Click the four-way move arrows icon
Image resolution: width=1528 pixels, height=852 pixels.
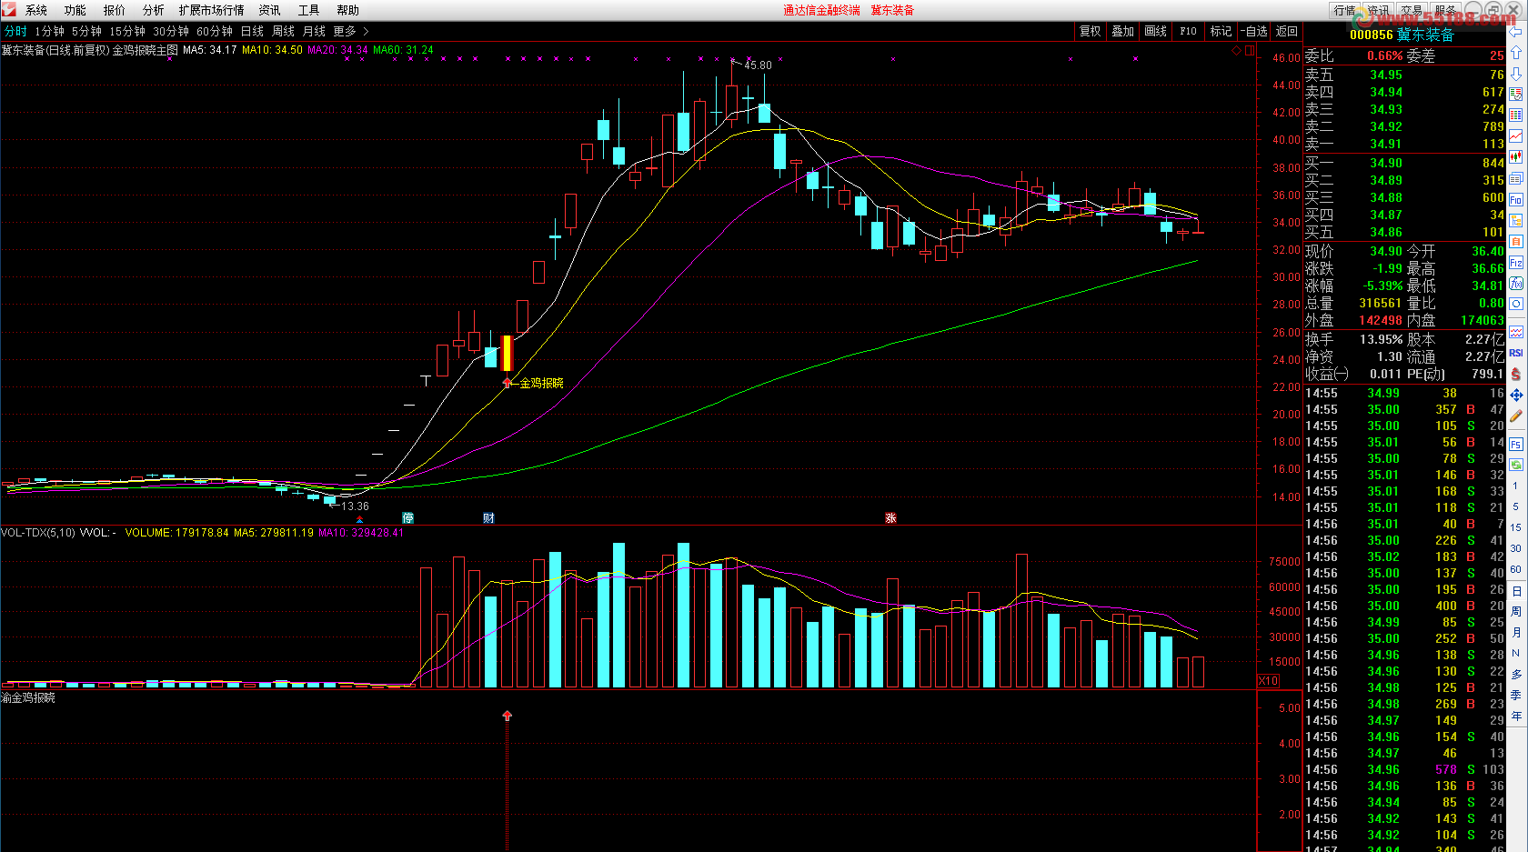tap(1516, 396)
